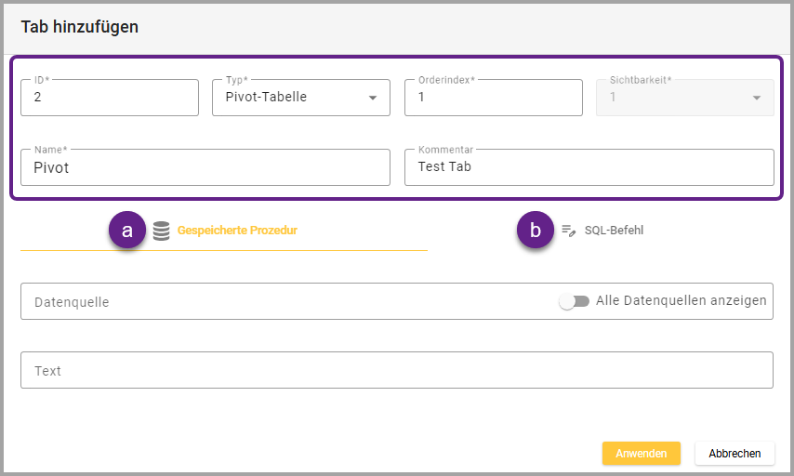This screenshot has height=476, width=794.
Task: Click the arrow of the Sichtbarkeit dropdown
Action: click(x=756, y=98)
